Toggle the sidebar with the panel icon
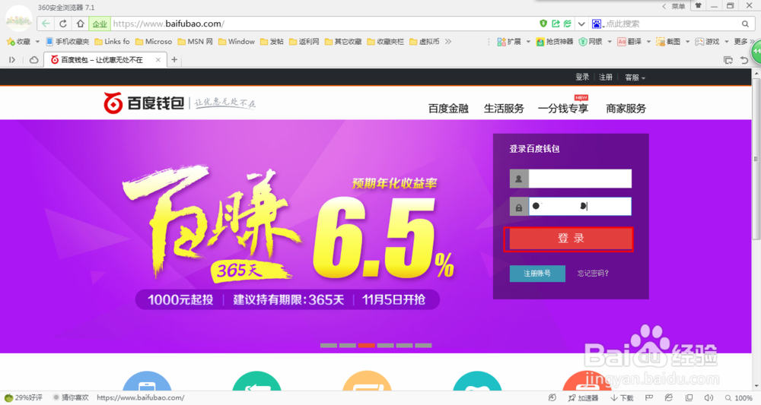This screenshot has height=405, width=761. click(x=12, y=59)
